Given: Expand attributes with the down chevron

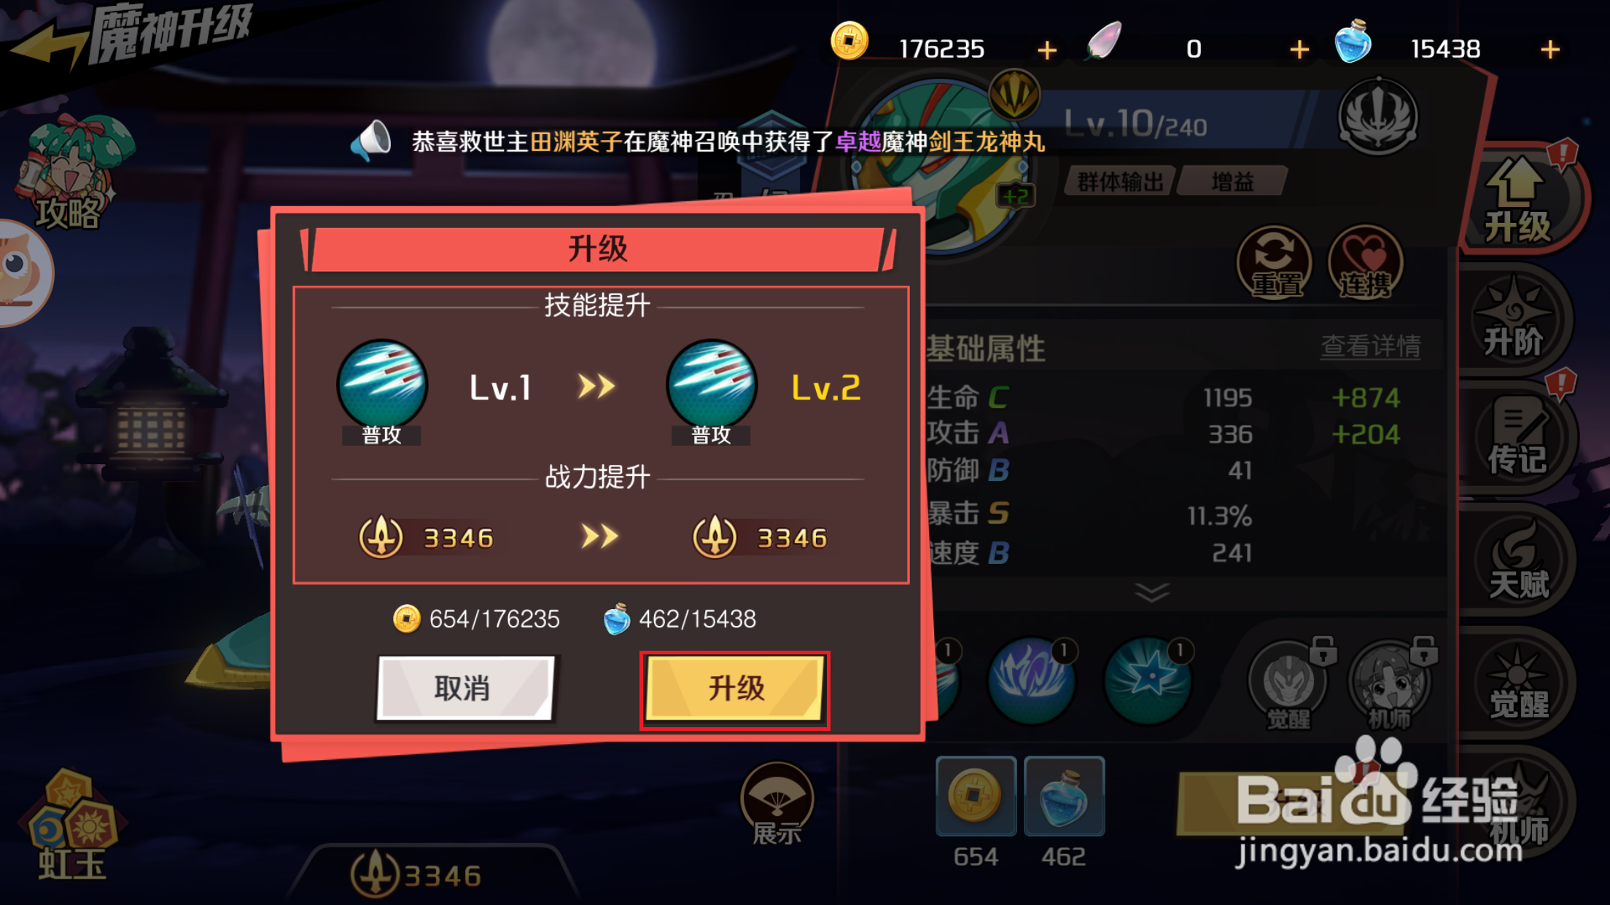Looking at the screenshot, I should coord(1152,592).
